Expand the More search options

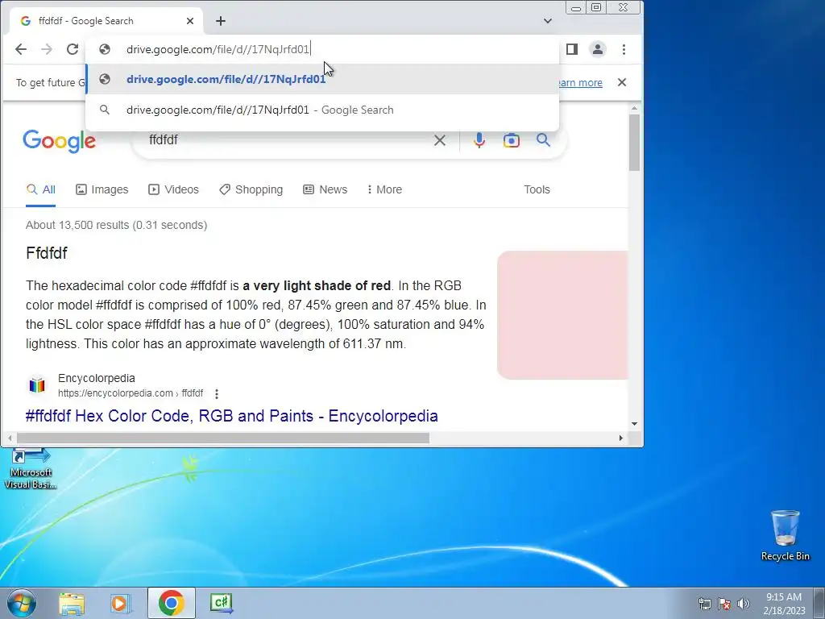[384, 189]
